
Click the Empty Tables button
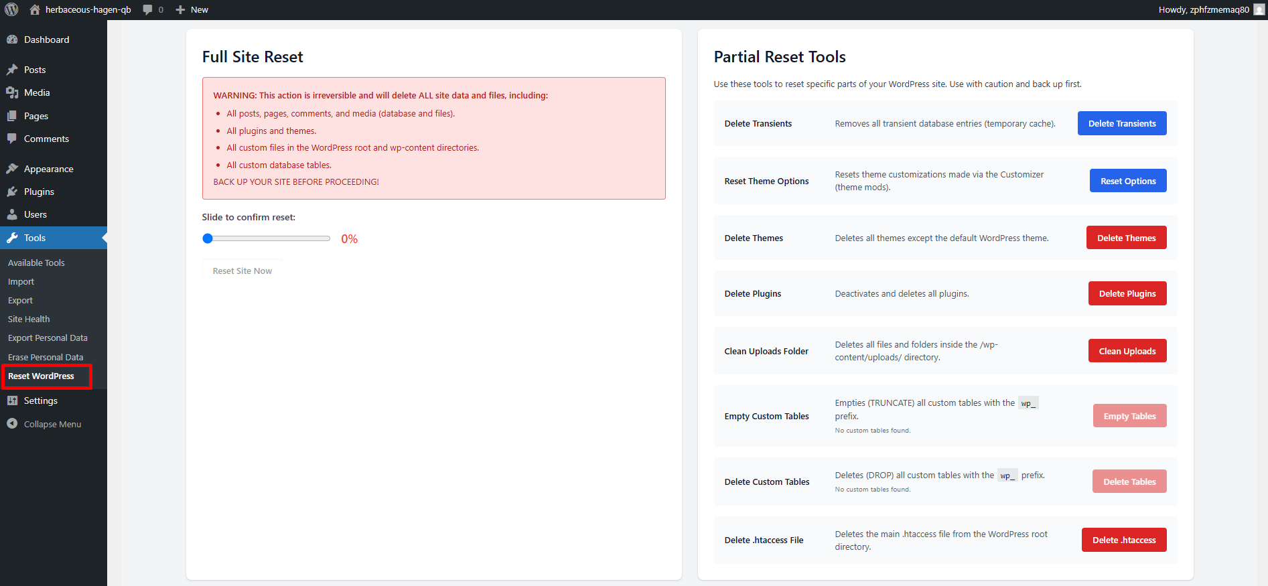tap(1130, 416)
